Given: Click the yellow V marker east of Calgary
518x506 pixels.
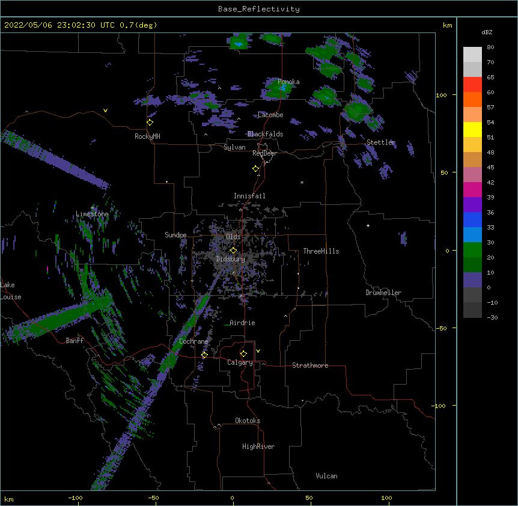Looking at the screenshot, I should click(x=258, y=351).
